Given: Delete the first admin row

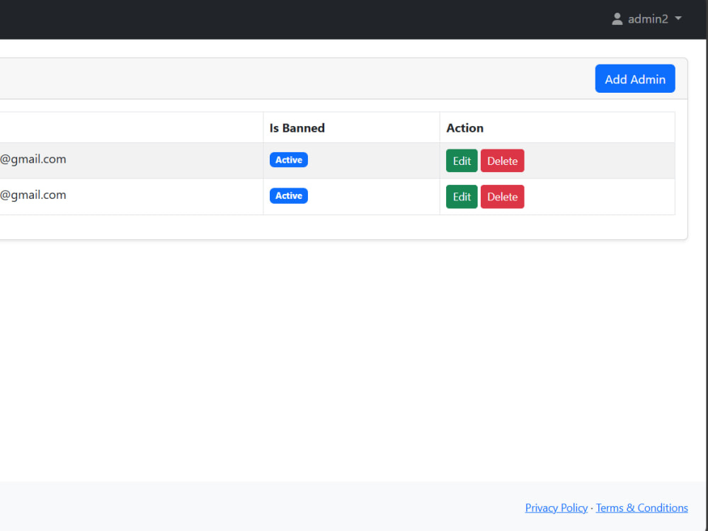Looking at the screenshot, I should pos(502,161).
